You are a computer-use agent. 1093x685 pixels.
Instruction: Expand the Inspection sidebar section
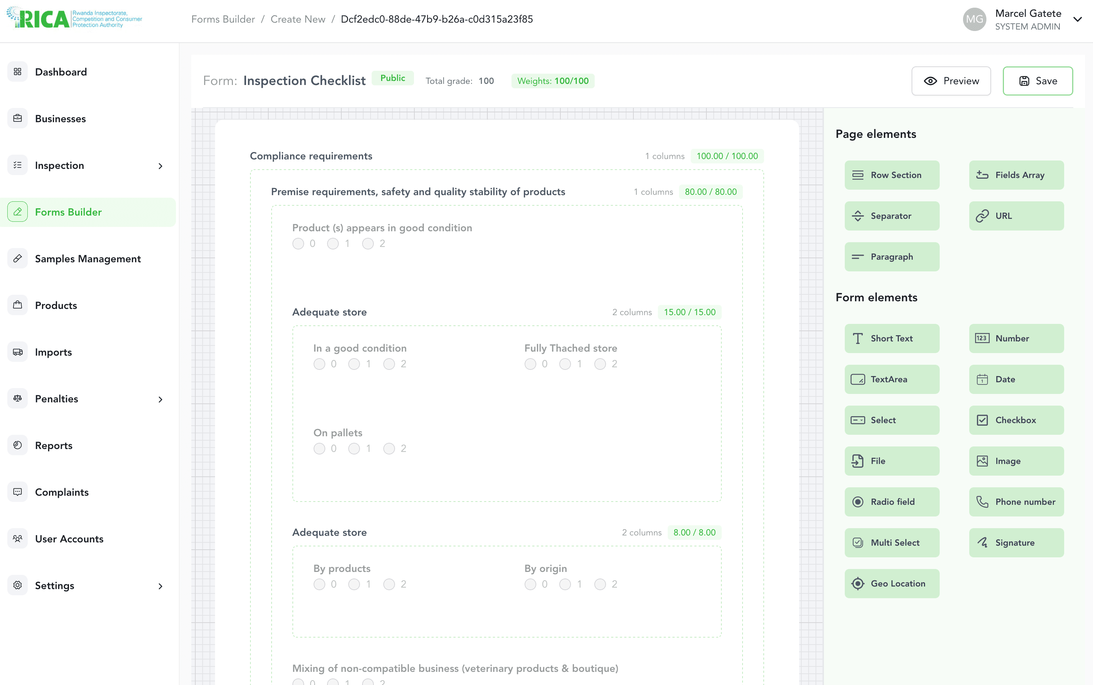pyautogui.click(x=161, y=166)
